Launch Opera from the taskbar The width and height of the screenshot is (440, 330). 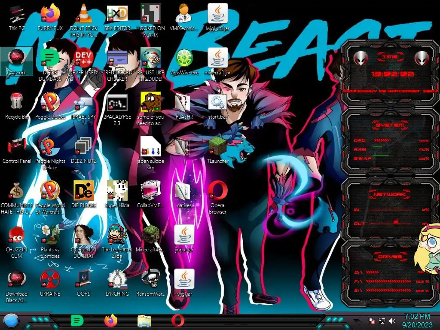tap(178, 321)
